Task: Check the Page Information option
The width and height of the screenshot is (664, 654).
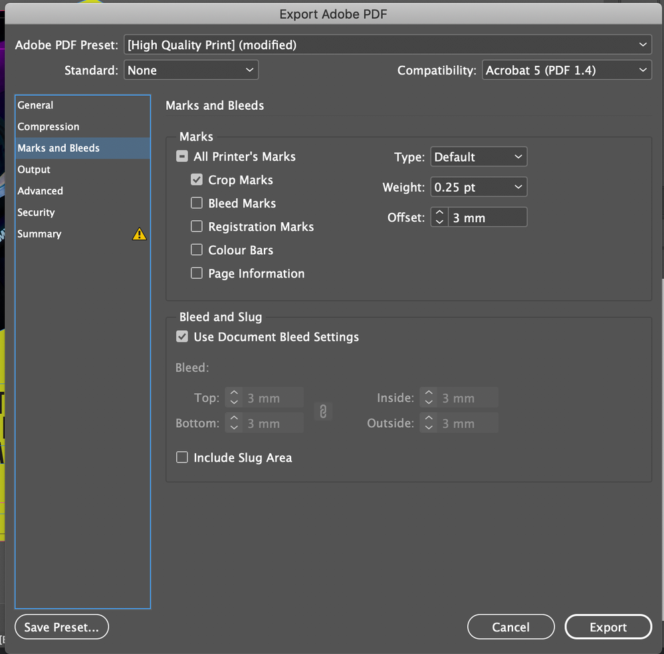Action: [x=197, y=273]
